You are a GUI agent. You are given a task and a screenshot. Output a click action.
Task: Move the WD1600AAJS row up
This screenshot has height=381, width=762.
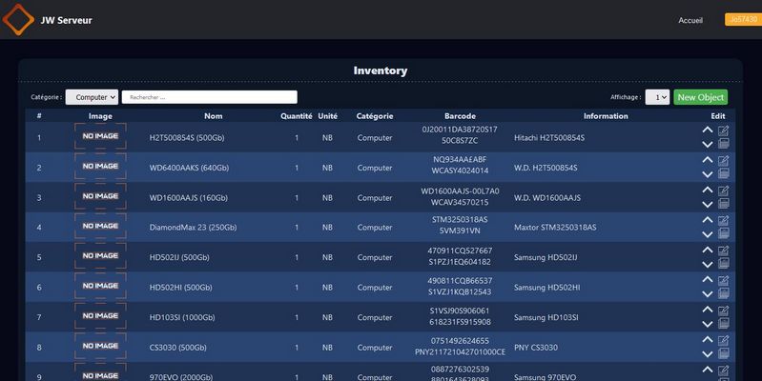point(707,190)
